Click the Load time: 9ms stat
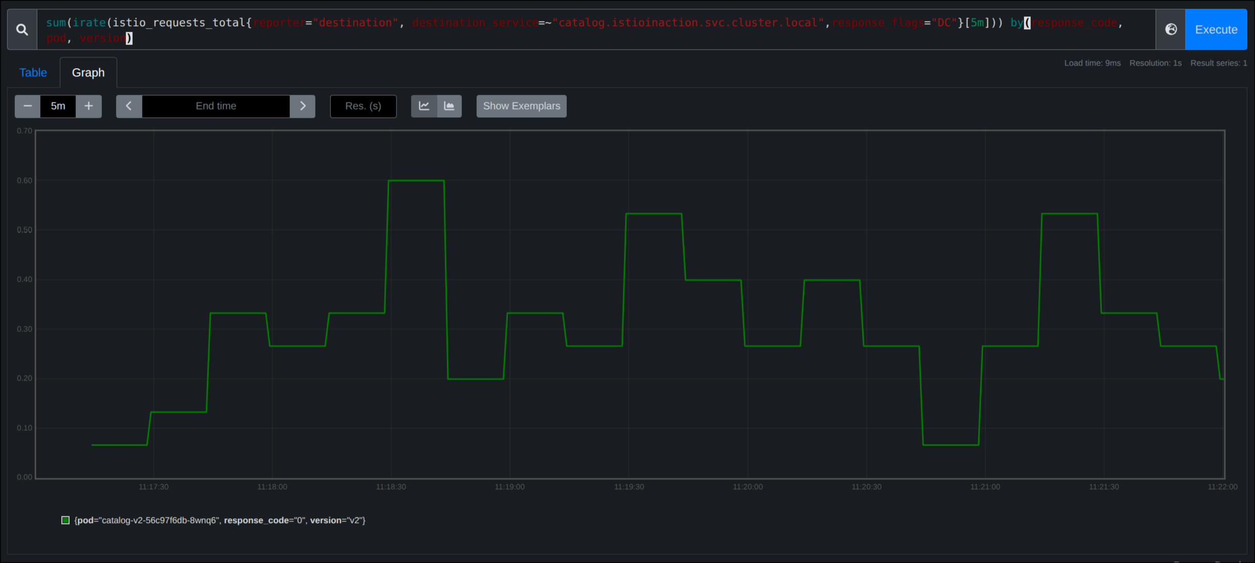 pos(1092,63)
